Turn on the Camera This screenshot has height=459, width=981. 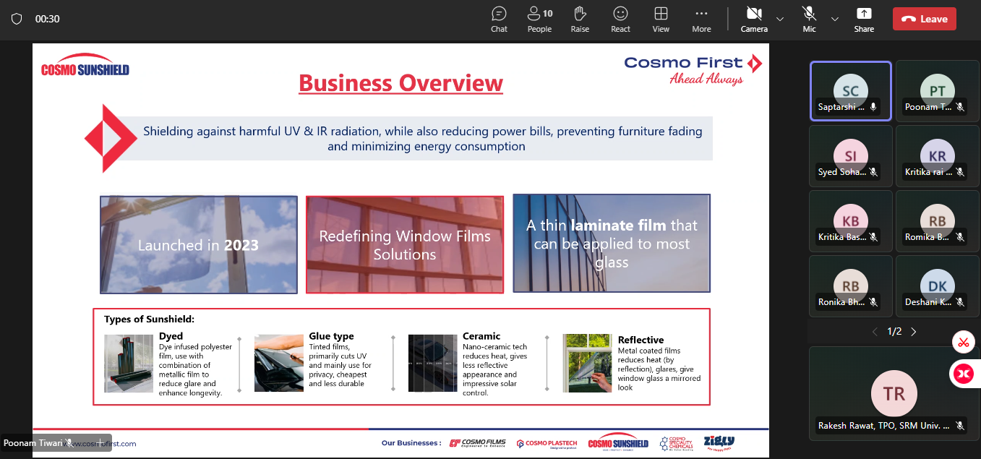[x=754, y=20]
